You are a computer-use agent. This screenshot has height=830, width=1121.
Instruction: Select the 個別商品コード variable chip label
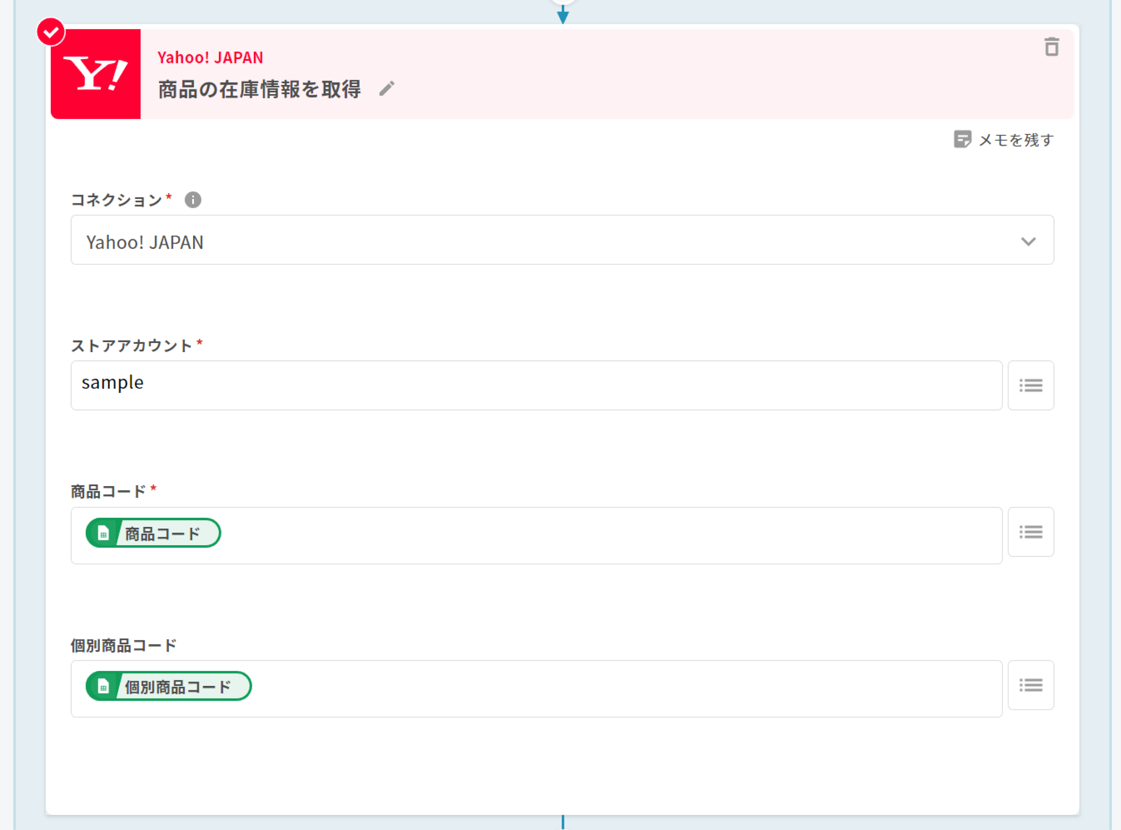[x=178, y=687]
